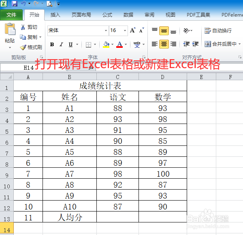Select column C header

(x=117, y=77)
